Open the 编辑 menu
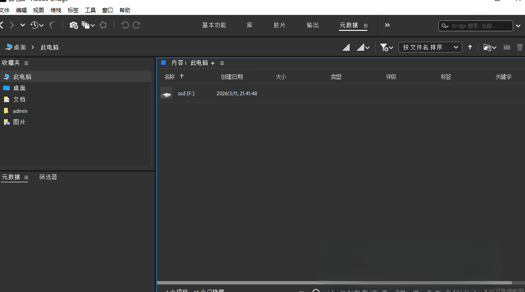Viewport: 525px width, 292px height. pyautogui.click(x=21, y=10)
